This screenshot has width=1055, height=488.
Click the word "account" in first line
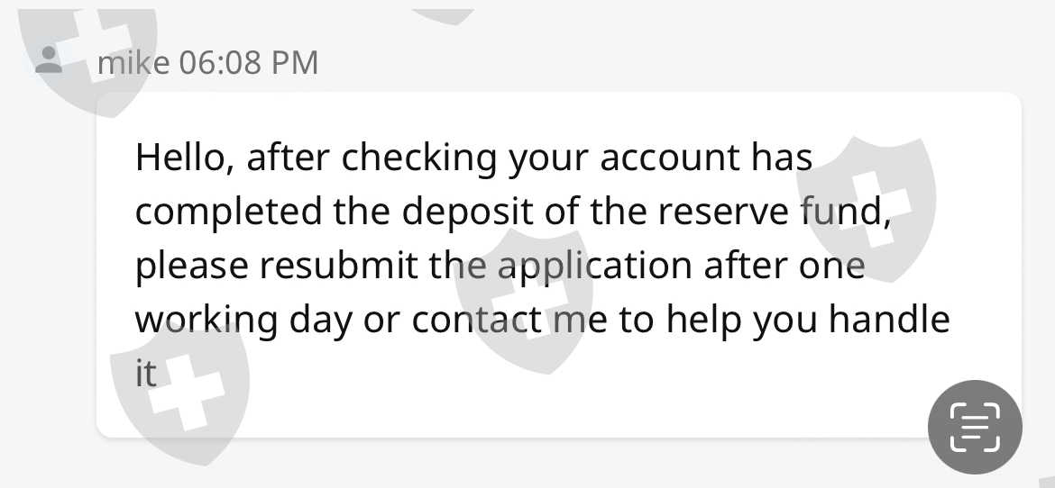669,158
